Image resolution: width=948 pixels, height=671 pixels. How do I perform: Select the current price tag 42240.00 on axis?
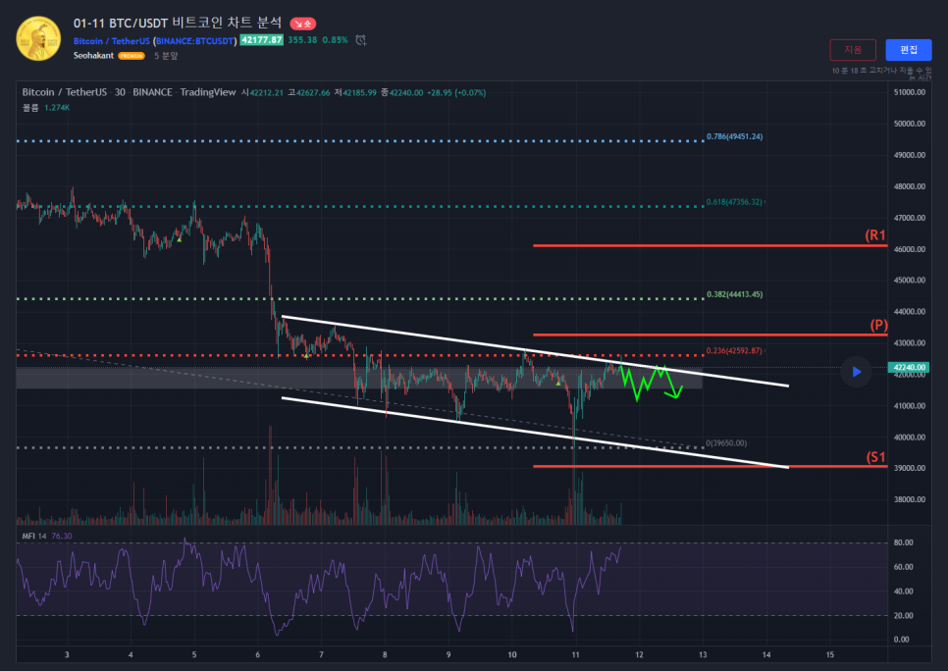tap(909, 368)
